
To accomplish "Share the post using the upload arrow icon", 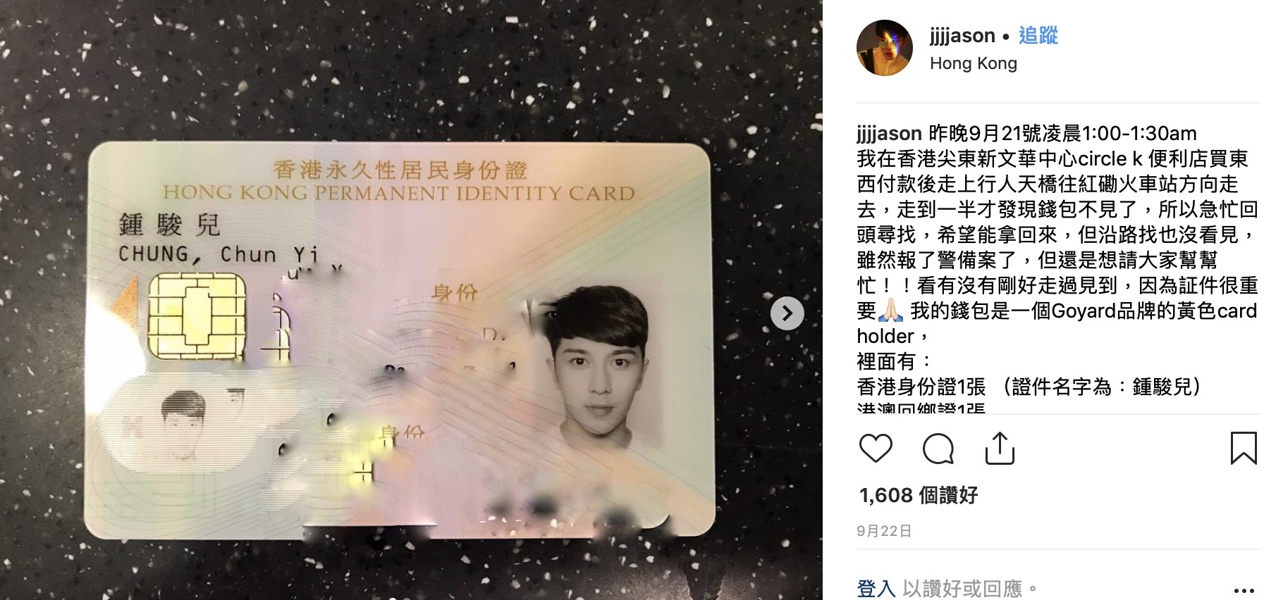I will pos(999,448).
